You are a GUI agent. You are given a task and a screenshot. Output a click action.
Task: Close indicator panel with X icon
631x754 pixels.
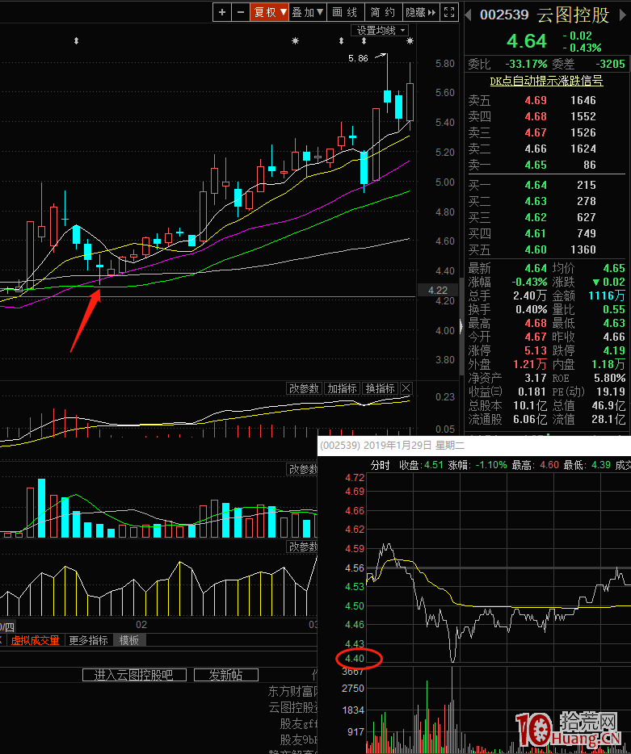tap(406, 388)
